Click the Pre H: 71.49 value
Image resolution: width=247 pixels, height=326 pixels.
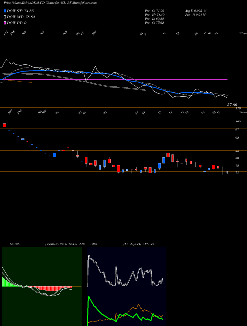[x=155, y=15]
